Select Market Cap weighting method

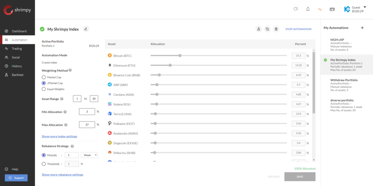click(x=44, y=77)
